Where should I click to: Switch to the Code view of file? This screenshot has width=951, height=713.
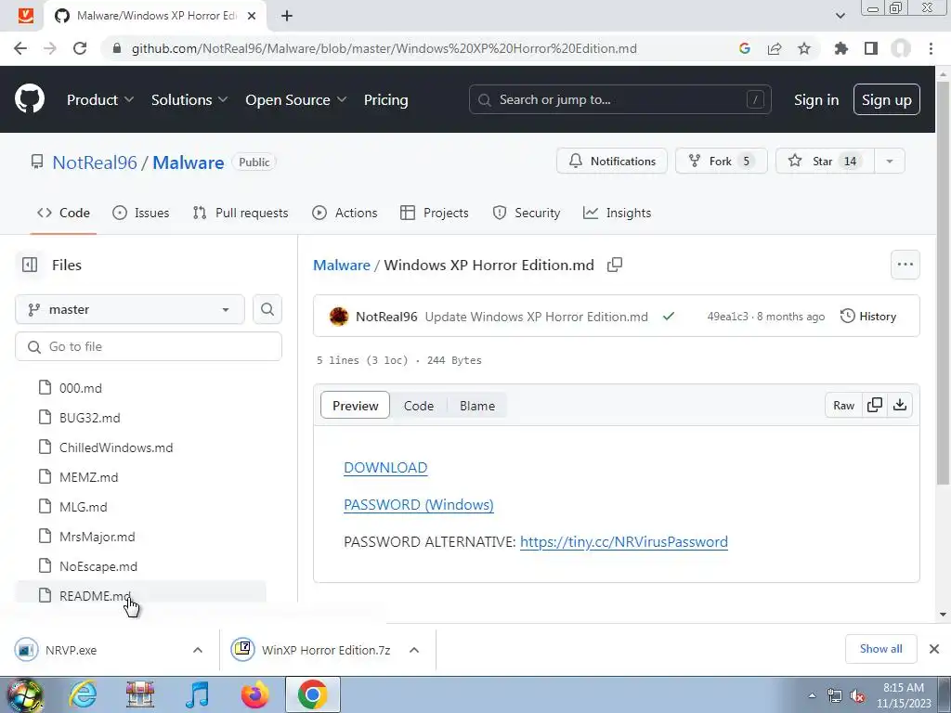click(419, 406)
